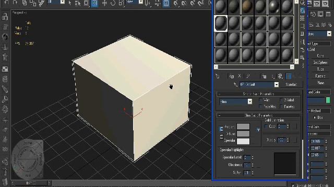Viewport: 334px width, 187px height.
Task: Open Select by Name tool
Action: pos(78,3)
